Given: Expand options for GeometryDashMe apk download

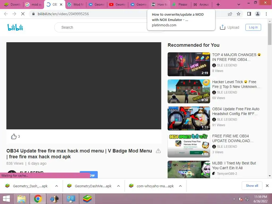Looking at the screenshot, I should pos(118,186).
